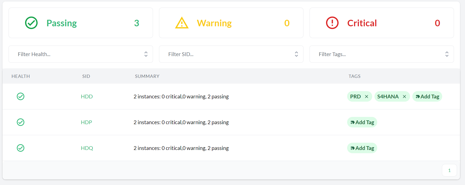This screenshot has height=185, width=465.
Task: Remove the PRD tag from HDD
Action: pyautogui.click(x=366, y=97)
